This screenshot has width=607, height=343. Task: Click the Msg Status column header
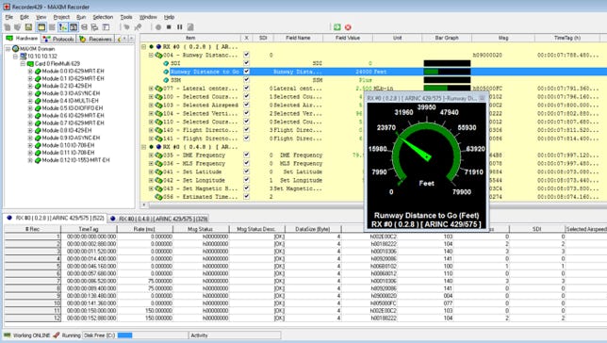(201, 229)
